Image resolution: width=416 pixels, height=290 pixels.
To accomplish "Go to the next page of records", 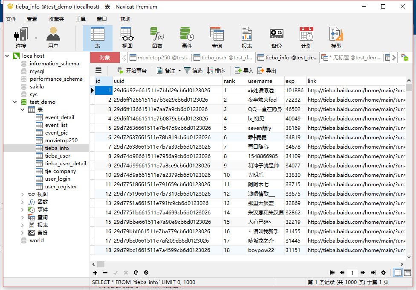I will [363, 272].
